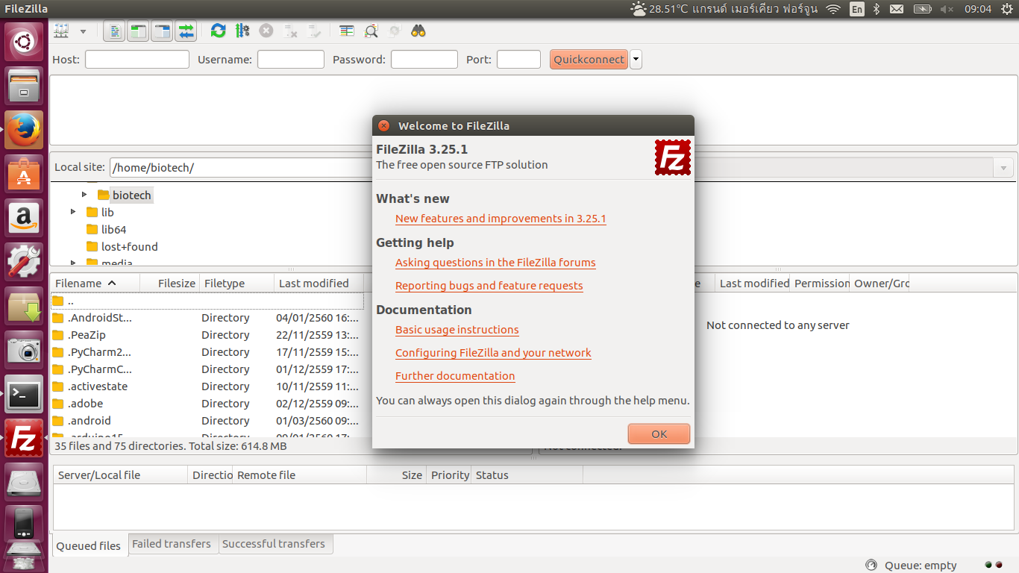Open the Remote site path dropdown arrow
This screenshot has width=1019, height=573.
point(1003,168)
